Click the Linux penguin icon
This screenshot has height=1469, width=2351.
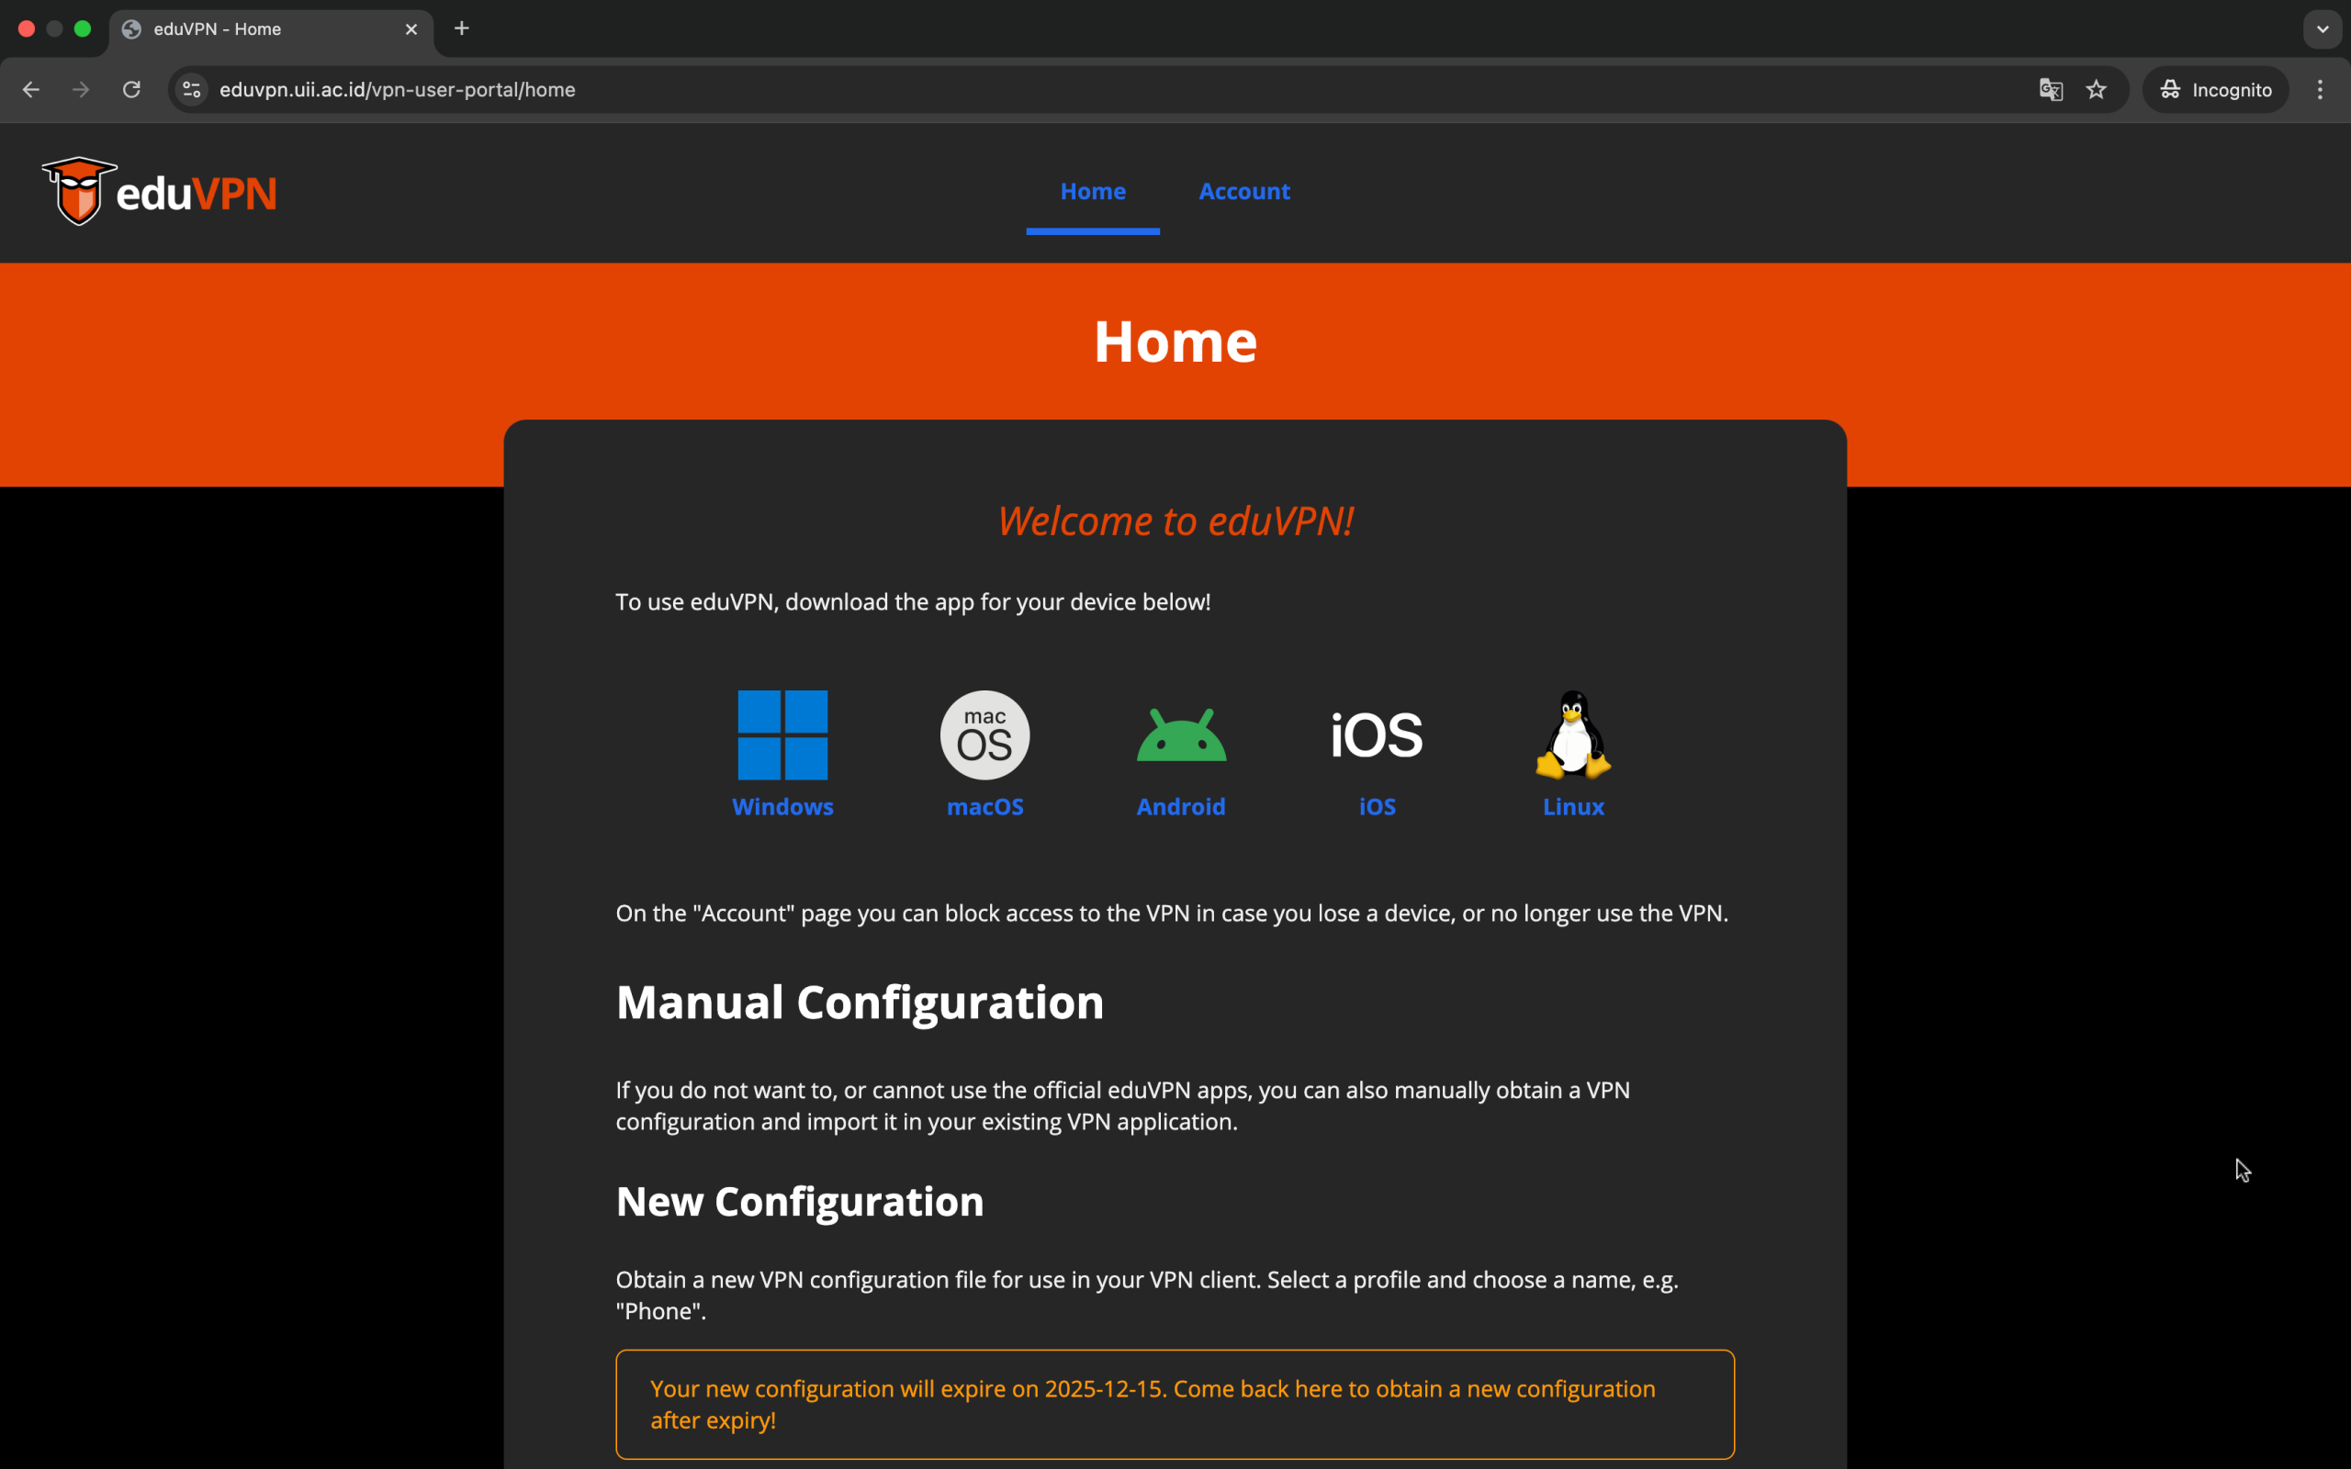1572,735
